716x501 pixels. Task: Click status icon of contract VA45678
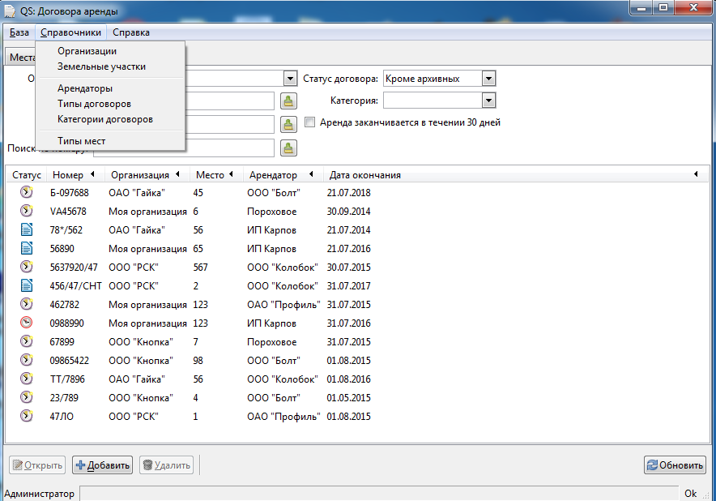(27, 211)
